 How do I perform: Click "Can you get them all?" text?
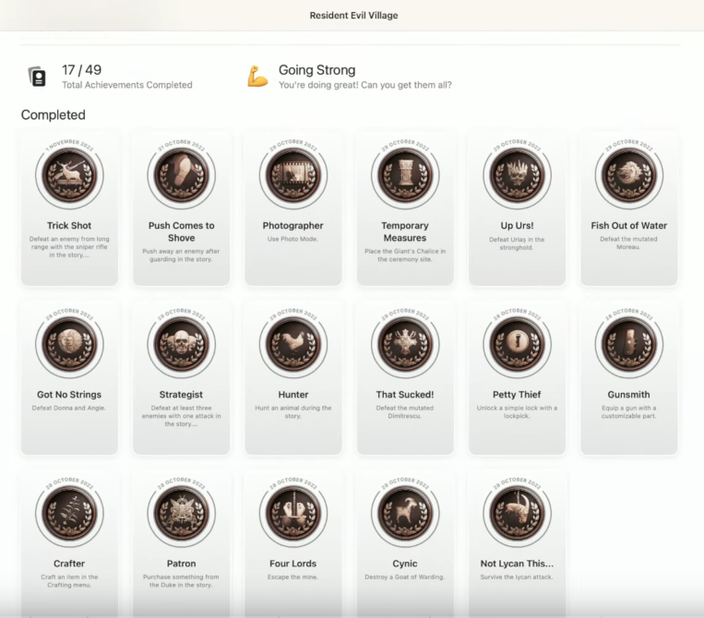(406, 85)
